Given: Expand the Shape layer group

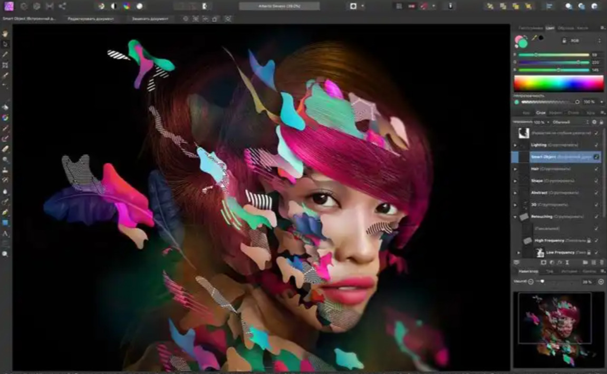Looking at the screenshot, I should [515, 181].
